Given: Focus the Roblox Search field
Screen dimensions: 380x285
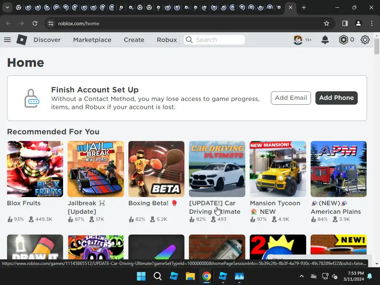Looking at the screenshot, I should pos(214,40).
